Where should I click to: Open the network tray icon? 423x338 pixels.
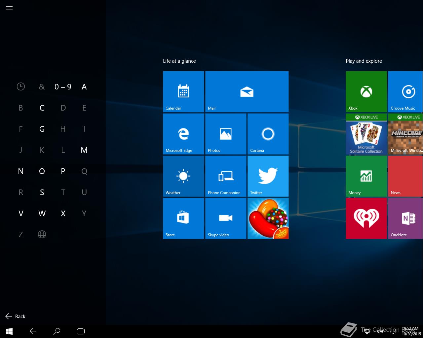coord(367,331)
